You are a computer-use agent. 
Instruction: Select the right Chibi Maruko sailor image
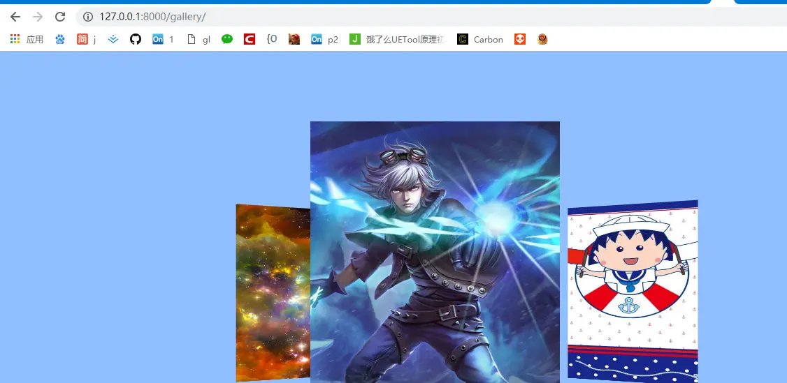633,291
